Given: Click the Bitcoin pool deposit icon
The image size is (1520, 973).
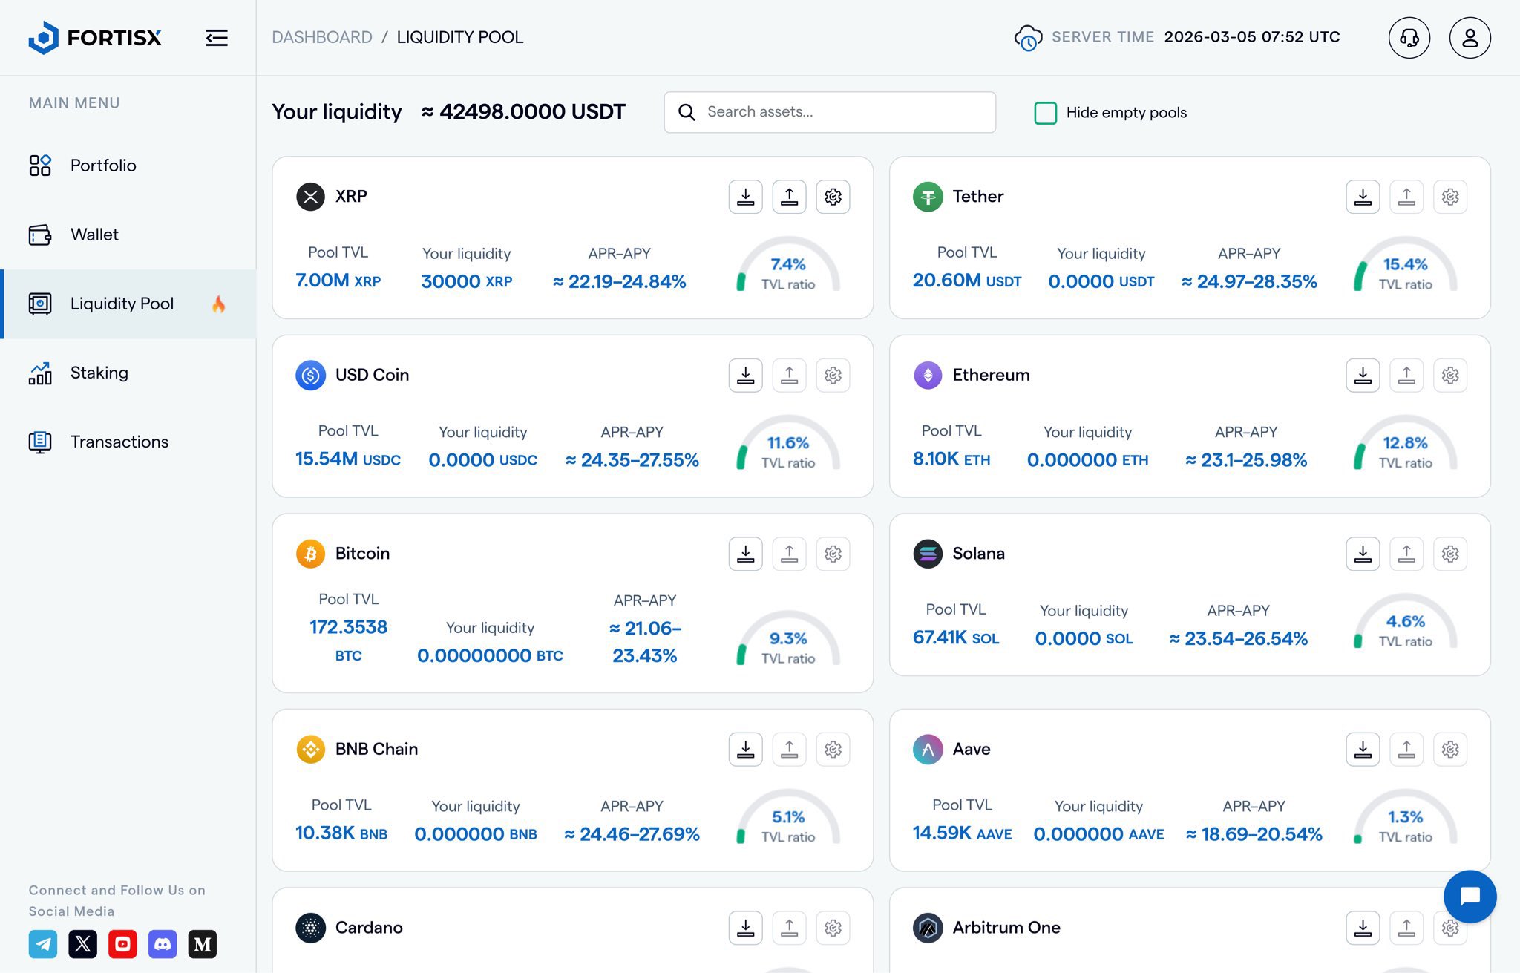Looking at the screenshot, I should click(x=745, y=554).
